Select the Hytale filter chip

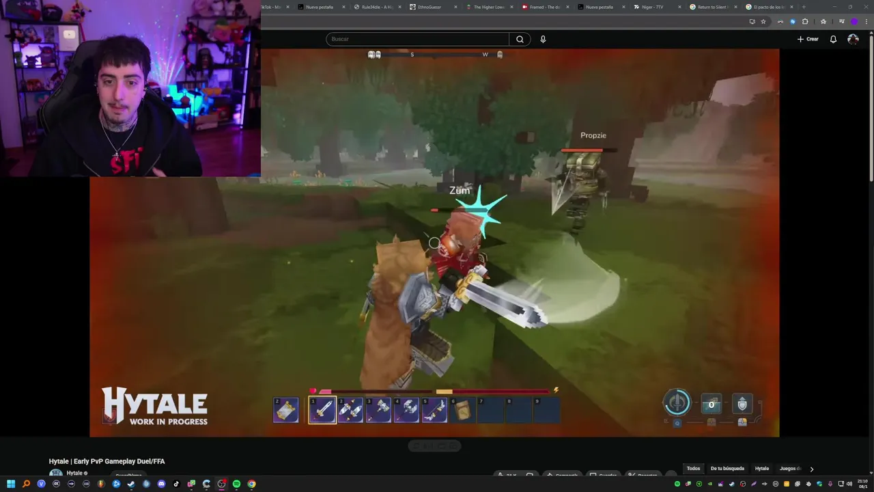762,469
